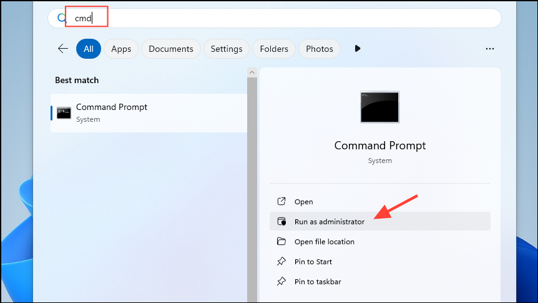Click Pin to taskbar
The image size is (538, 303).
pyautogui.click(x=380, y=281)
